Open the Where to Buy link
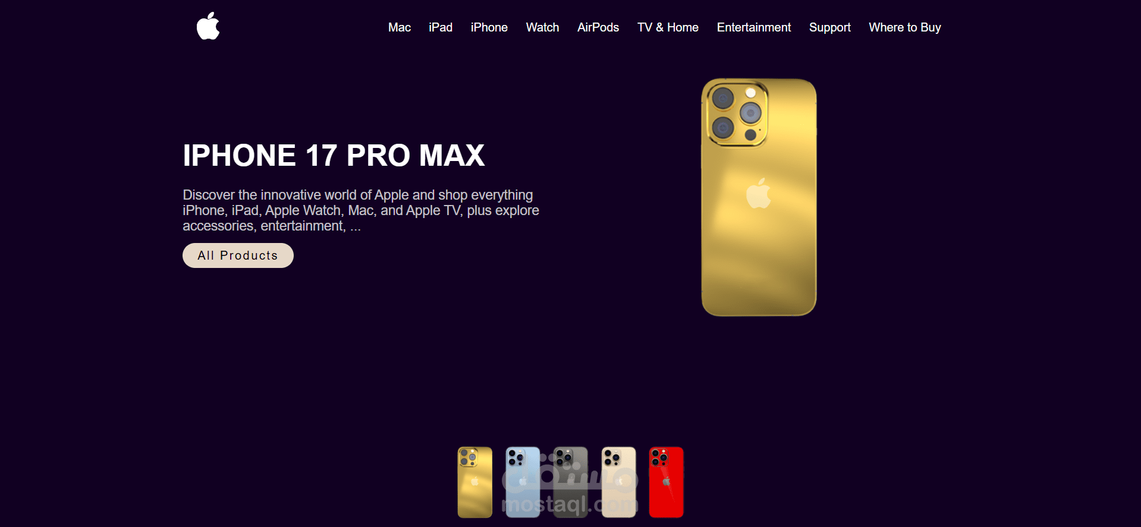The image size is (1141, 527). pyautogui.click(x=905, y=27)
